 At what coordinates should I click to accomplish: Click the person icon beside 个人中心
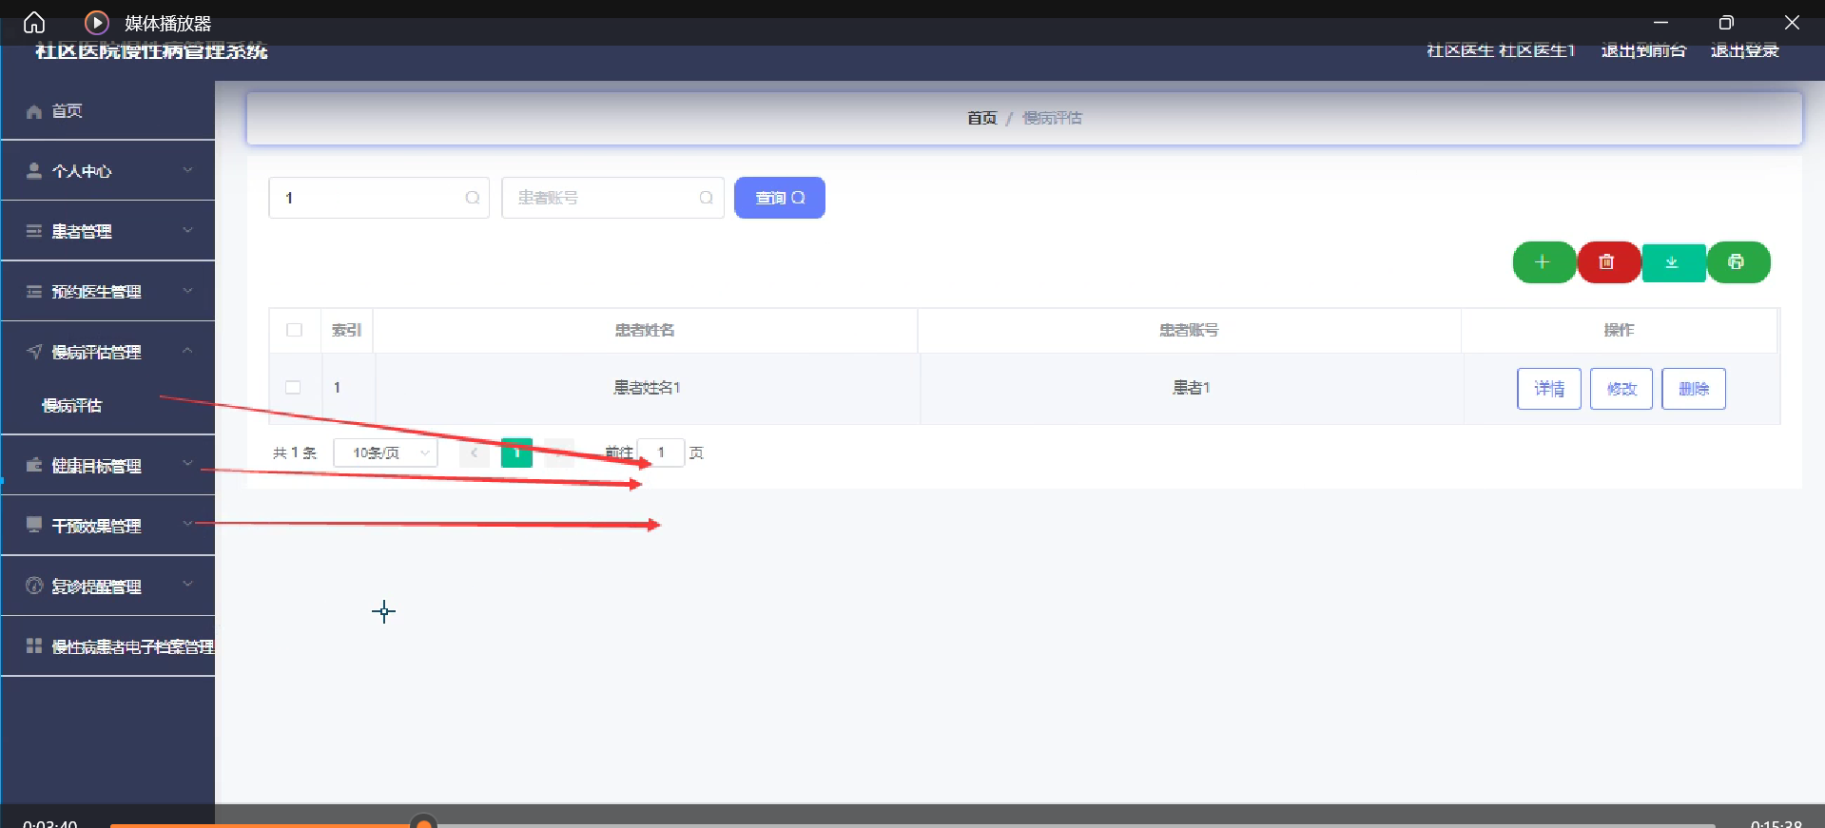(34, 171)
